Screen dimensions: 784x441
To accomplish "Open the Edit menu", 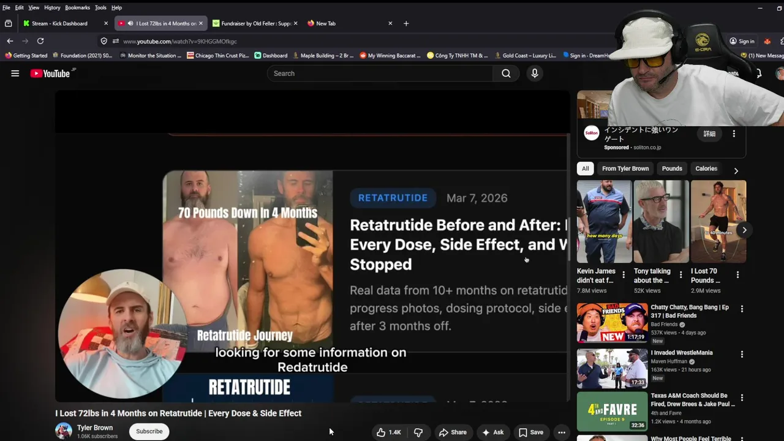I will (x=20, y=7).
